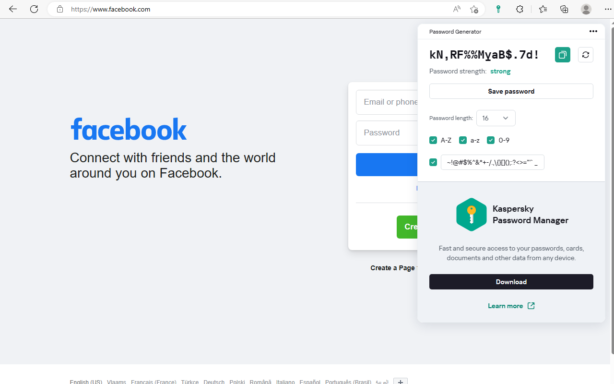The image size is (614, 384).
Task: Click the Download button
Action: coord(511,282)
